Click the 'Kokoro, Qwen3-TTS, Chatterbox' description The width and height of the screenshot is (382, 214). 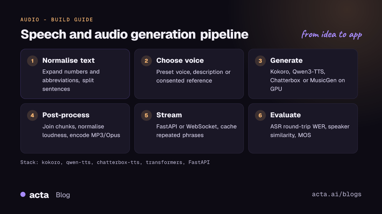(308, 80)
